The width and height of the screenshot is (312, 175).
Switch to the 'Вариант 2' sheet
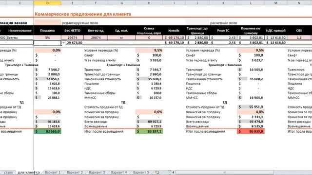[75, 172]
